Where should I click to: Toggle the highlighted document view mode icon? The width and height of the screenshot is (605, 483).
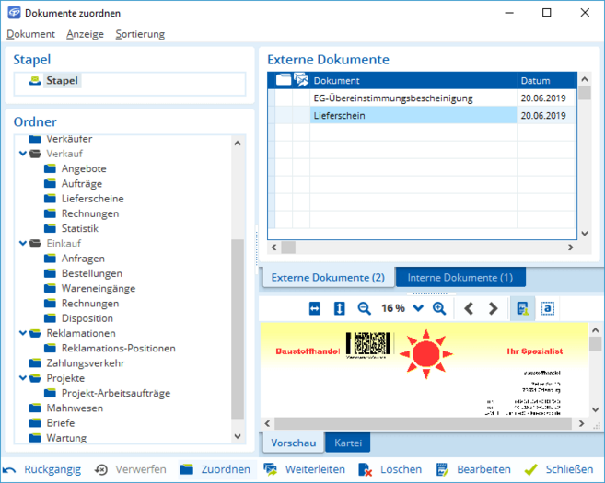coord(522,309)
